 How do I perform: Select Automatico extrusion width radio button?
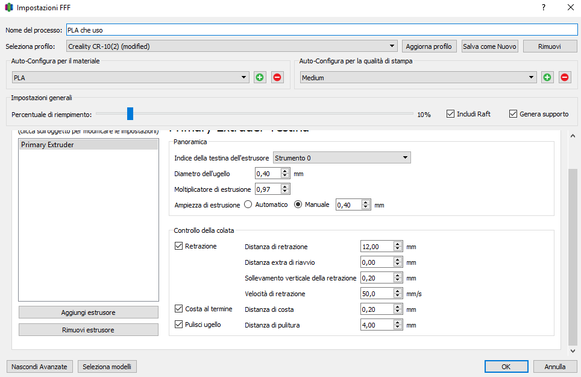point(248,204)
